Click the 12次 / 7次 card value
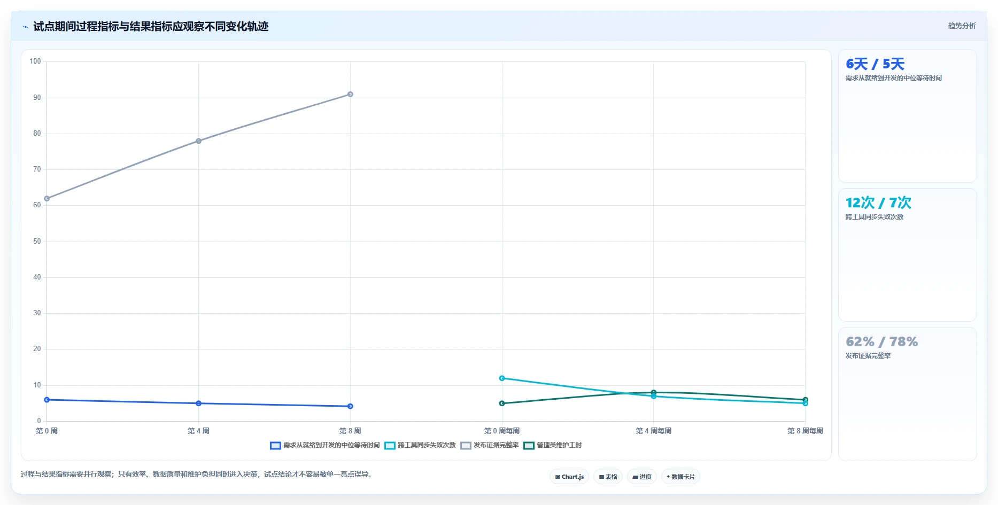The width and height of the screenshot is (998, 505). point(878,203)
